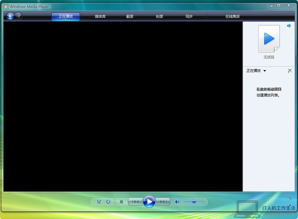Start playback with the round play button
The height and width of the screenshot is (219, 298).
click(149, 202)
